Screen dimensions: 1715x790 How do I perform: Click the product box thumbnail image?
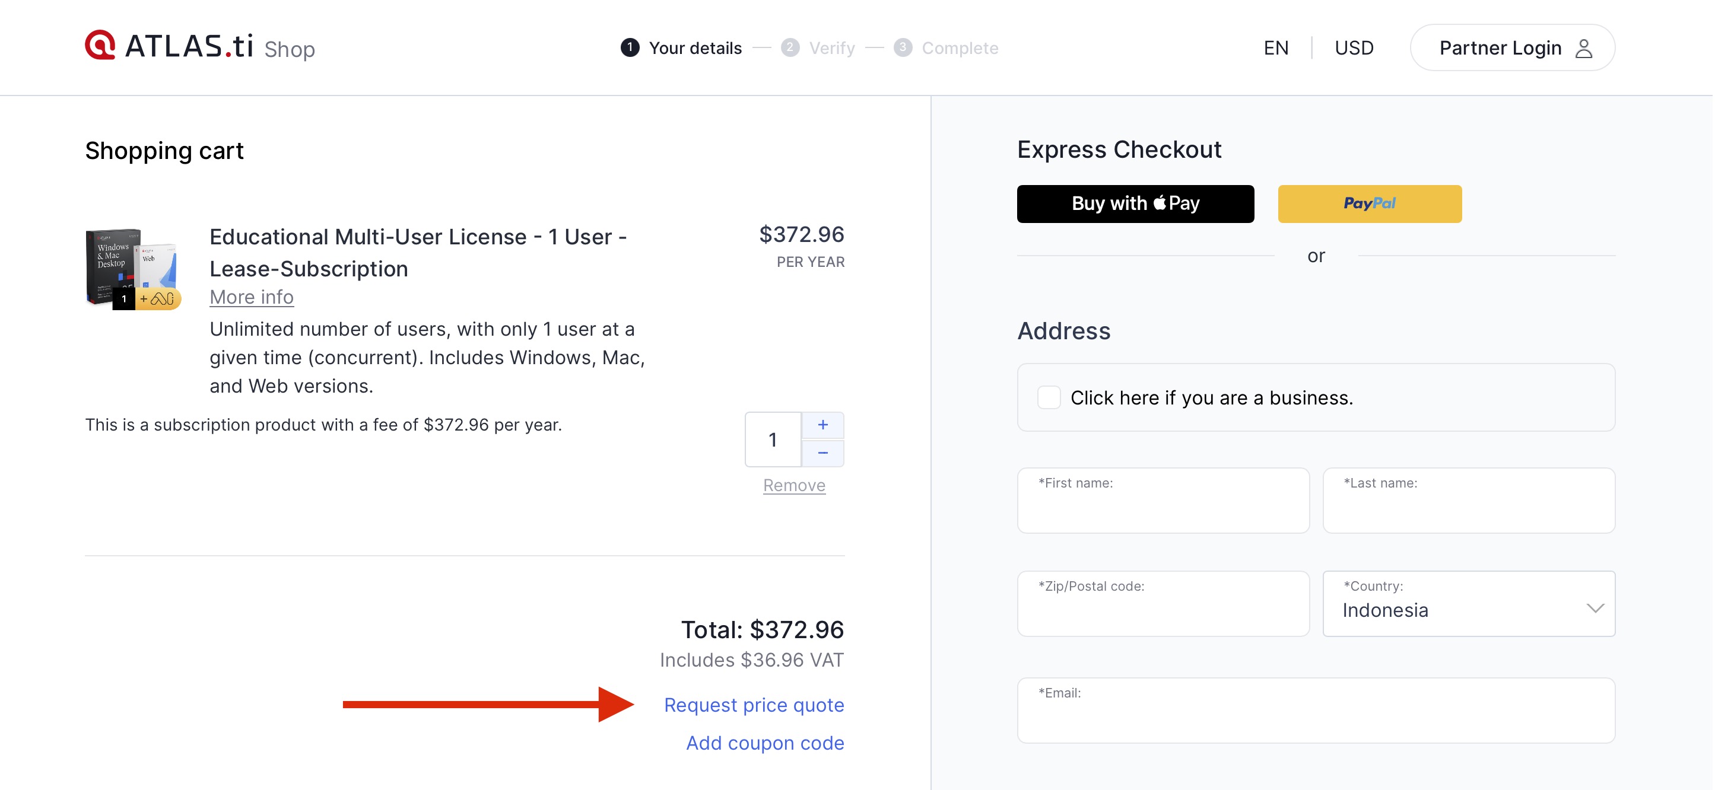pos(132,269)
